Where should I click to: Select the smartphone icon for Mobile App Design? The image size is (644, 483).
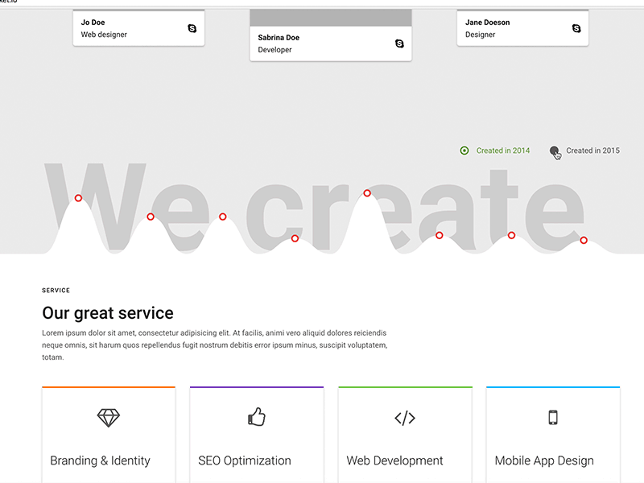553,418
